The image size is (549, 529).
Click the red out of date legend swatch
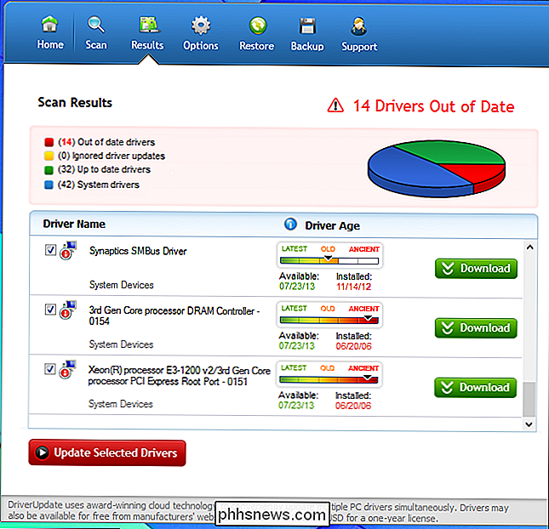[49, 142]
